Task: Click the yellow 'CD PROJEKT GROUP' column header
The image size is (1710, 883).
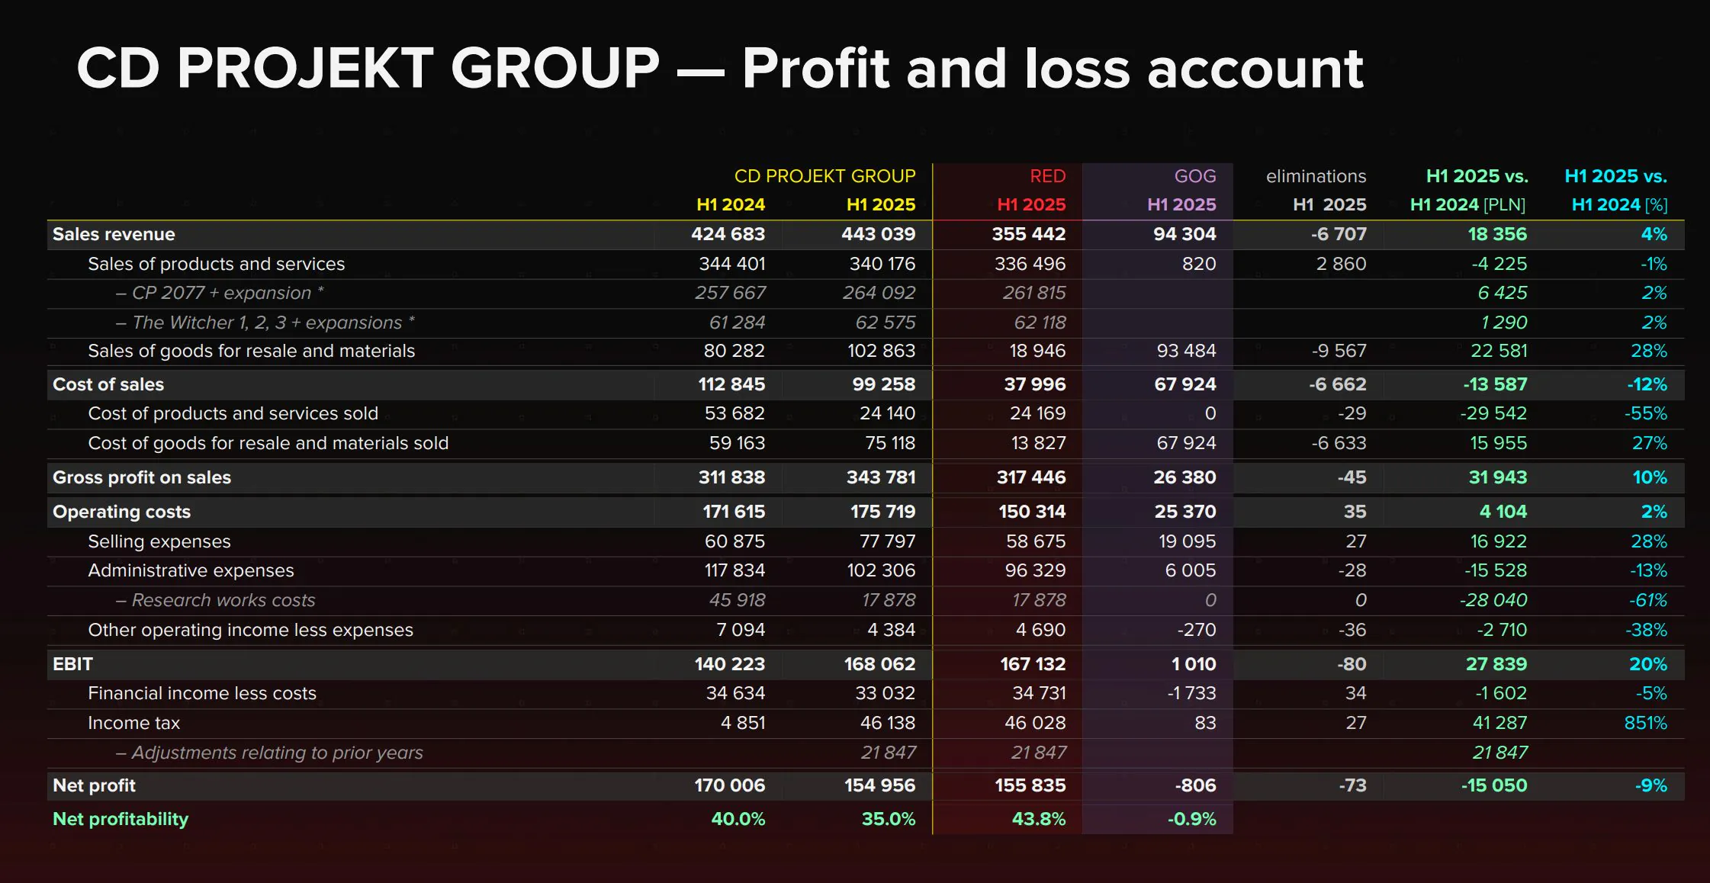Action: (x=824, y=176)
